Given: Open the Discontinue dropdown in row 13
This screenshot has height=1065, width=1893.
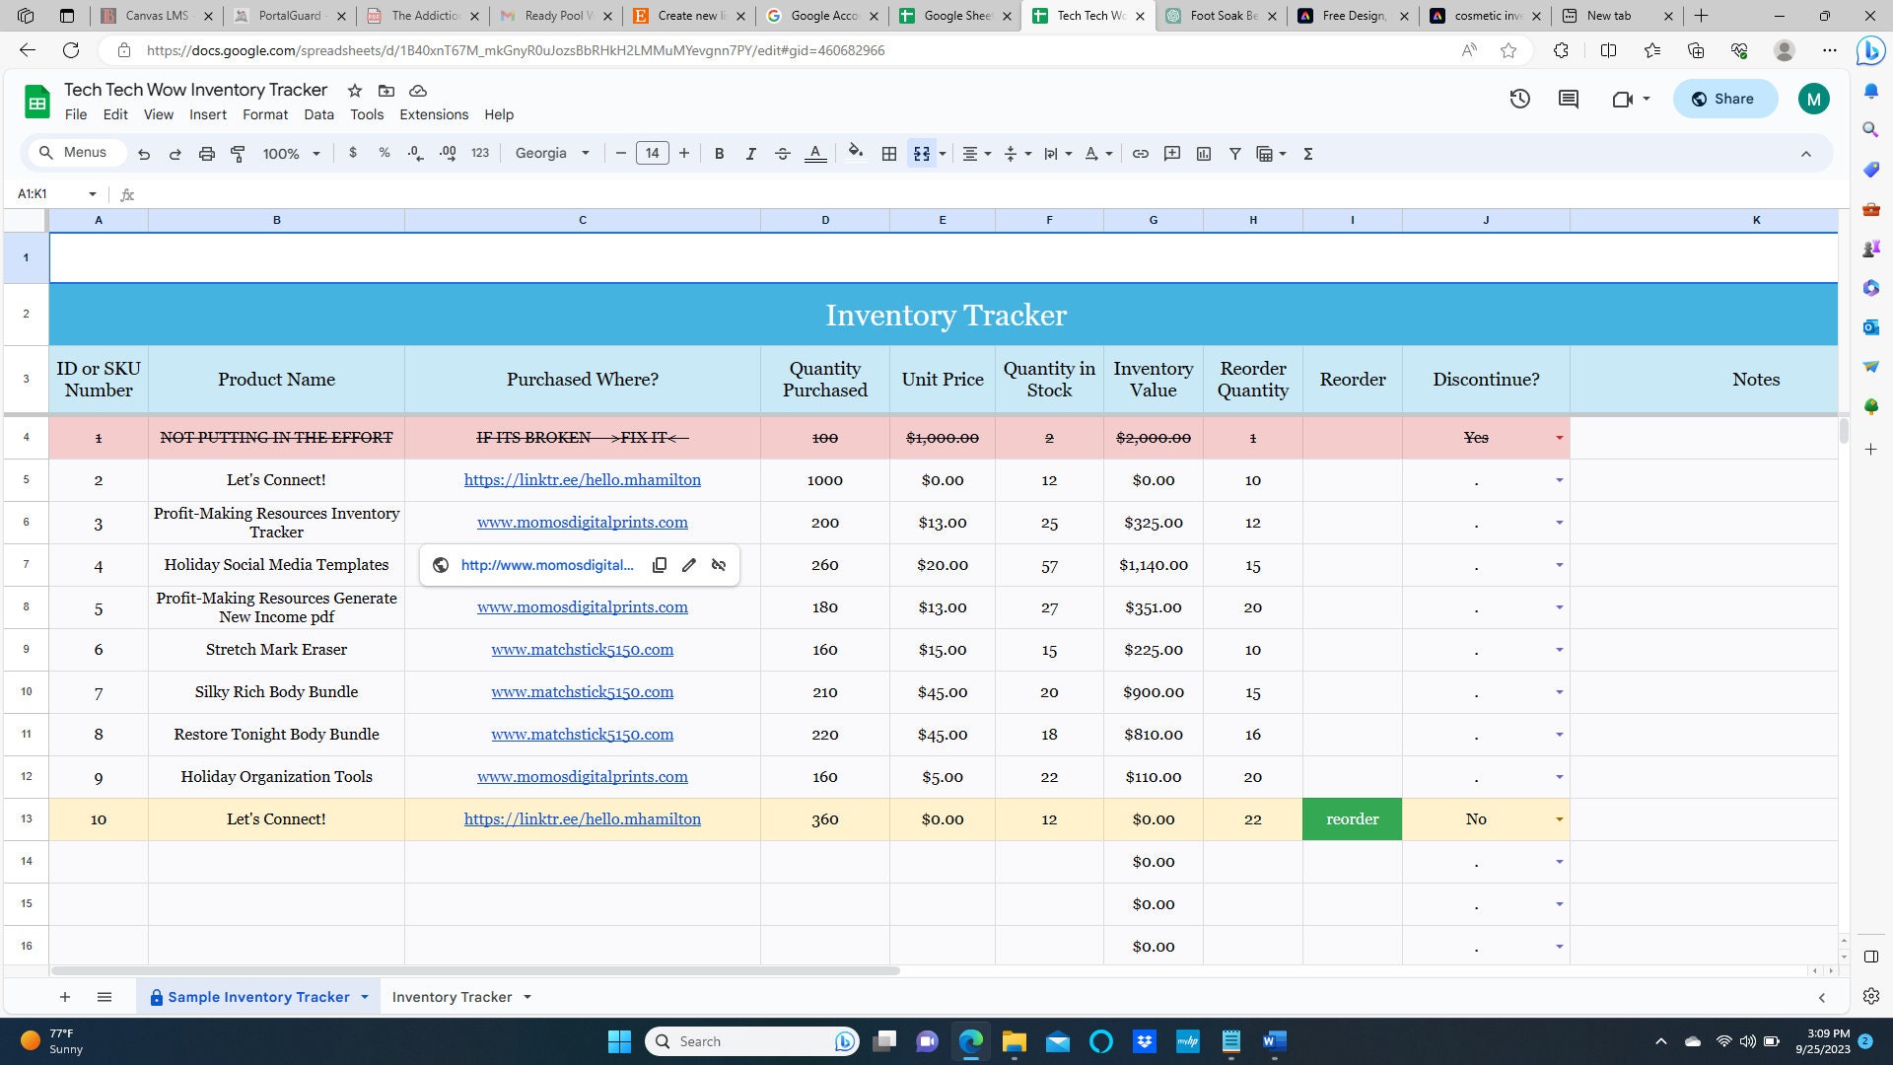Looking at the screenshot, I should [1558, 818].
